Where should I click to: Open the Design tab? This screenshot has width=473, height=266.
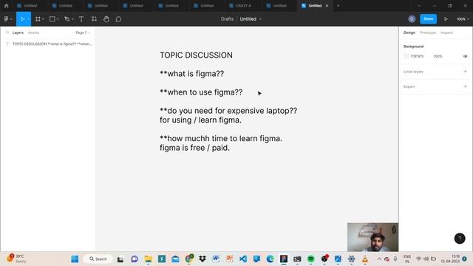point(409,33)
